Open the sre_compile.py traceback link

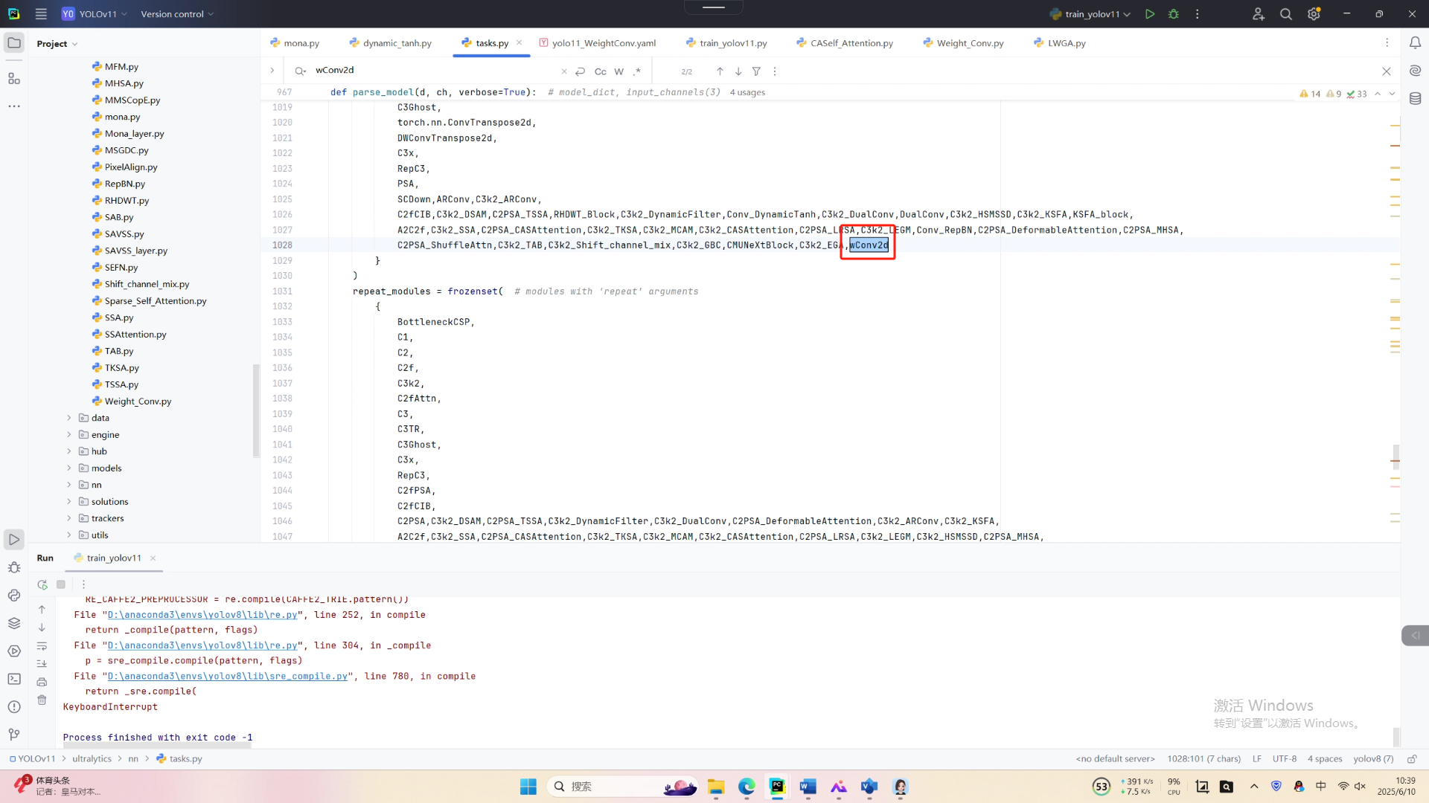point(228,677)
